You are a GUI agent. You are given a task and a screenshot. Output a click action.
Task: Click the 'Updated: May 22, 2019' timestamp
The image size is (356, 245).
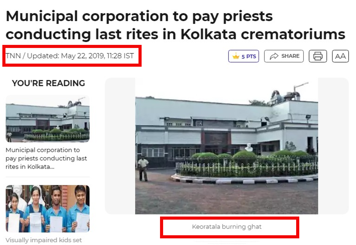(80, 56)
